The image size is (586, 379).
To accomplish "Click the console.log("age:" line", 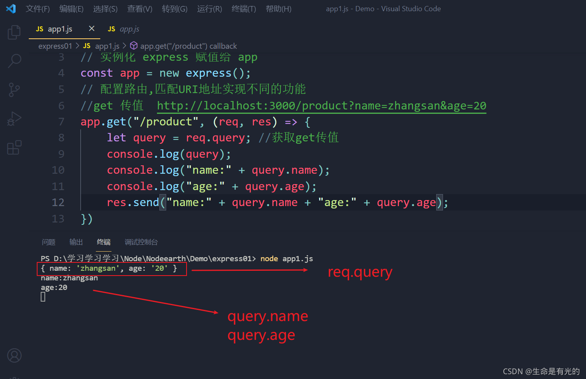I will click(x=212, y=187).
